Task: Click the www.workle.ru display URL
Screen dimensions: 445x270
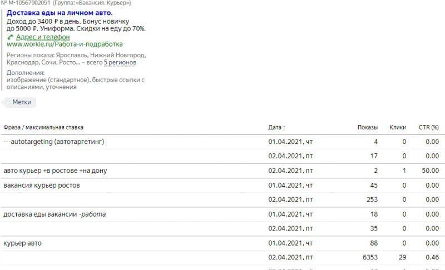Action: 65,44
